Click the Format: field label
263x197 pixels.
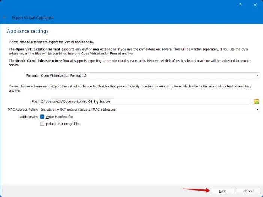[32, 75]
